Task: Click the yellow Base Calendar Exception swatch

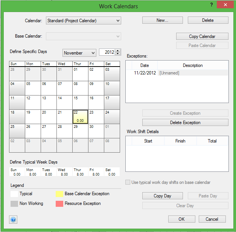Action: 59,194
